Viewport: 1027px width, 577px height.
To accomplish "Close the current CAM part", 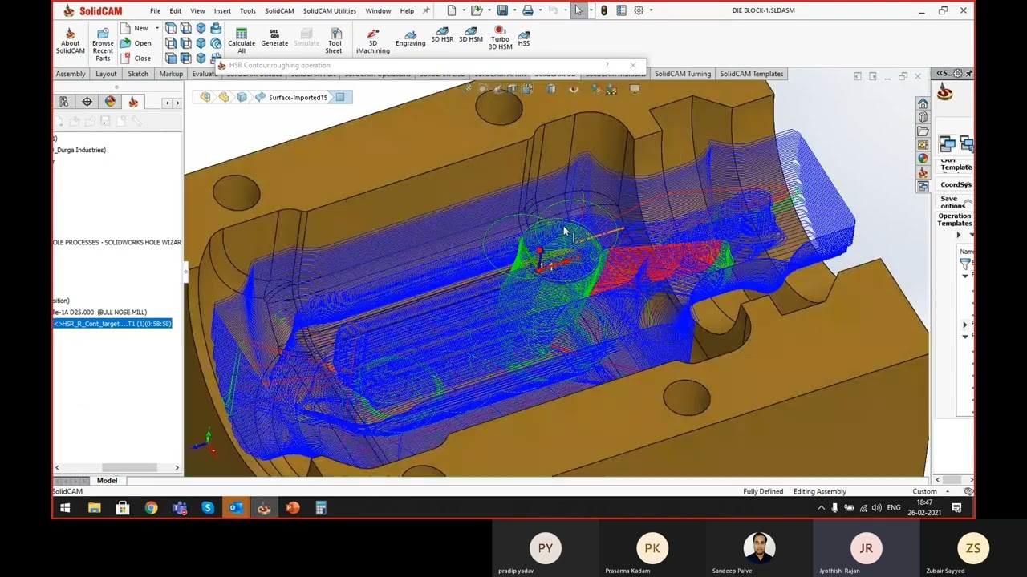I will (136, 59).
